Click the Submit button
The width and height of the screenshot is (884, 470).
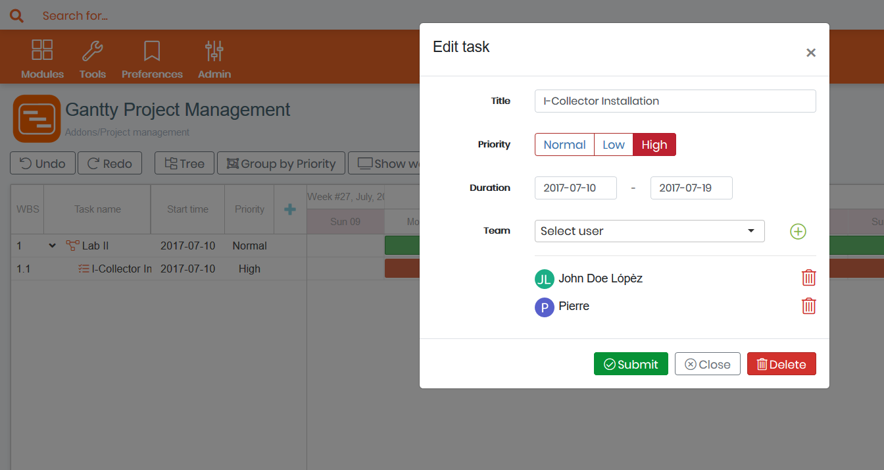(631, 364)
